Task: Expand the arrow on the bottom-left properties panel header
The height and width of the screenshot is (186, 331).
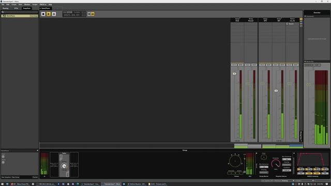Action: point(38,150)
